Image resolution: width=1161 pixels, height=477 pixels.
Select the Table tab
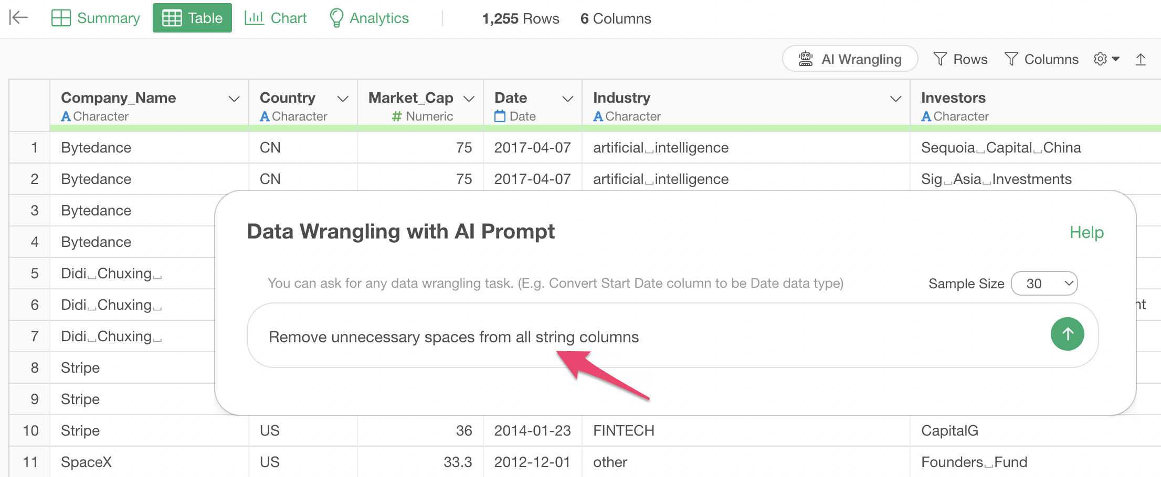(x=192, y=18)
